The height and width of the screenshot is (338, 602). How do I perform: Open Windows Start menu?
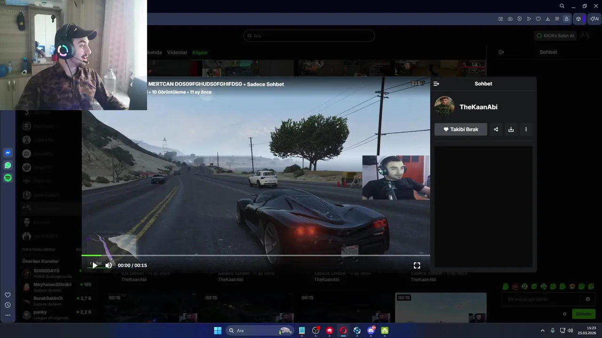point(218,330)
